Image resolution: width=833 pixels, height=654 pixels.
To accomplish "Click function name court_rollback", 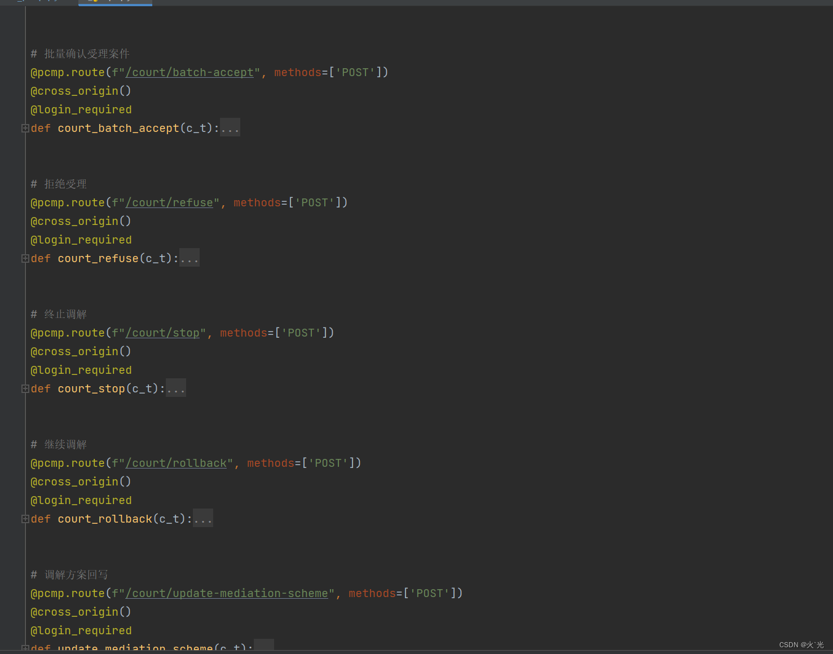I will (x=105, y=519).
